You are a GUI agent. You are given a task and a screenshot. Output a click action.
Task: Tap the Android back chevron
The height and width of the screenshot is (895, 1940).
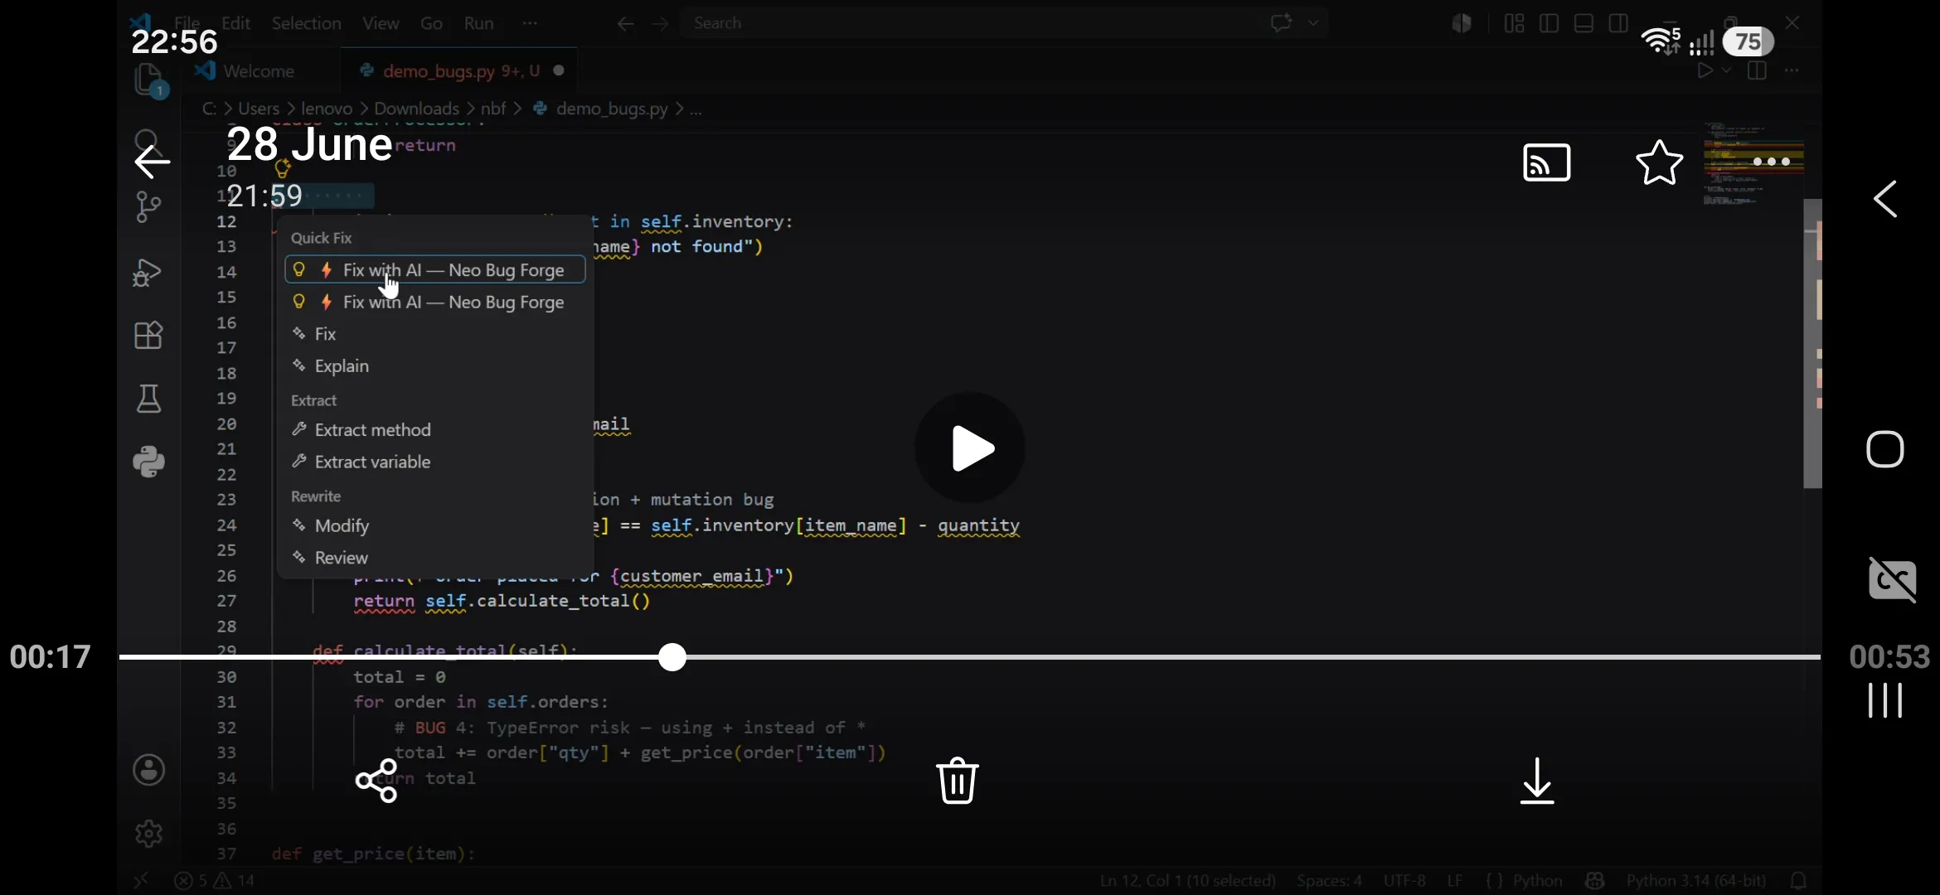(x=1885, y=199)
